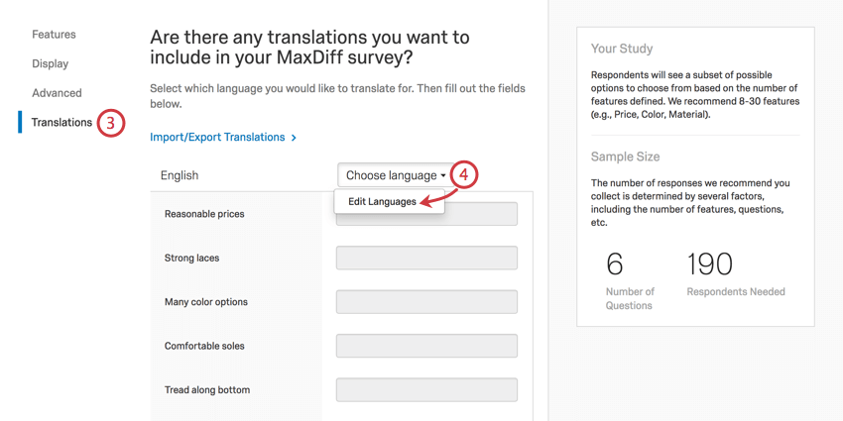Select the Many color options translation field
Viewport: 843px width, 421px height.
tap(426, 302)
